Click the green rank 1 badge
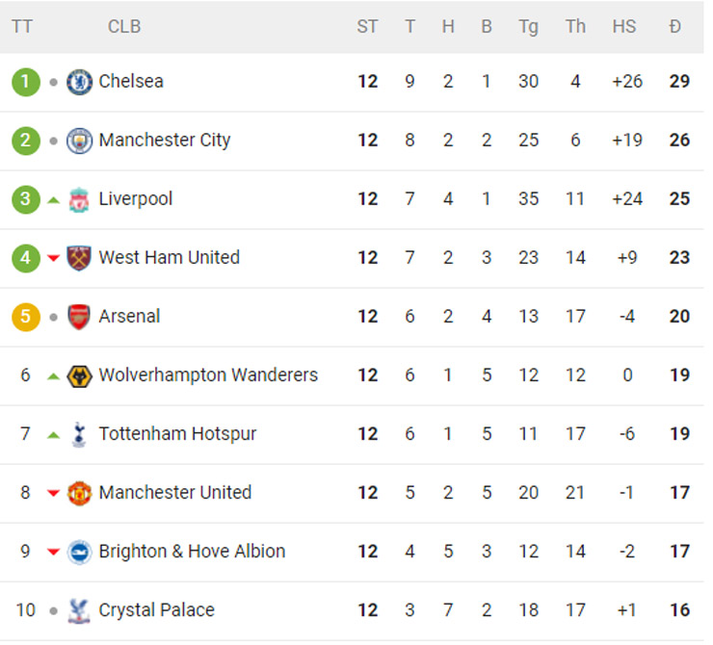Viewport: 713px width, 645px height. point(26,82)
